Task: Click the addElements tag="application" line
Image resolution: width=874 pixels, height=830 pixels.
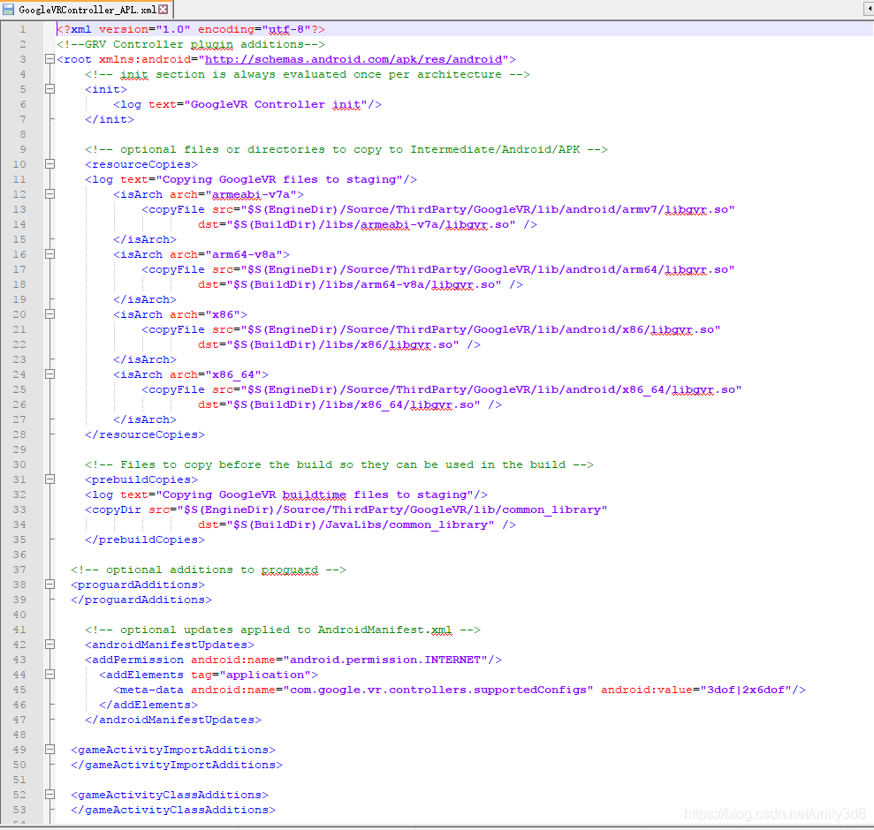Action: tap(209, 675)
